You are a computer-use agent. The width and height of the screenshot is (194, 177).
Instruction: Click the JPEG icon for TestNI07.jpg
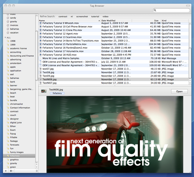pyautogui.click(x=40, y=83)
